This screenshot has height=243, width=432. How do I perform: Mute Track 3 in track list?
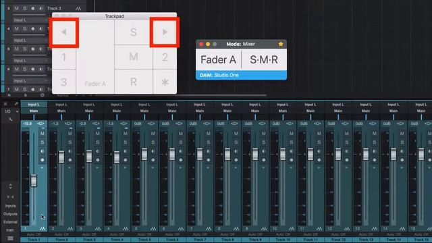pos(16,9)
